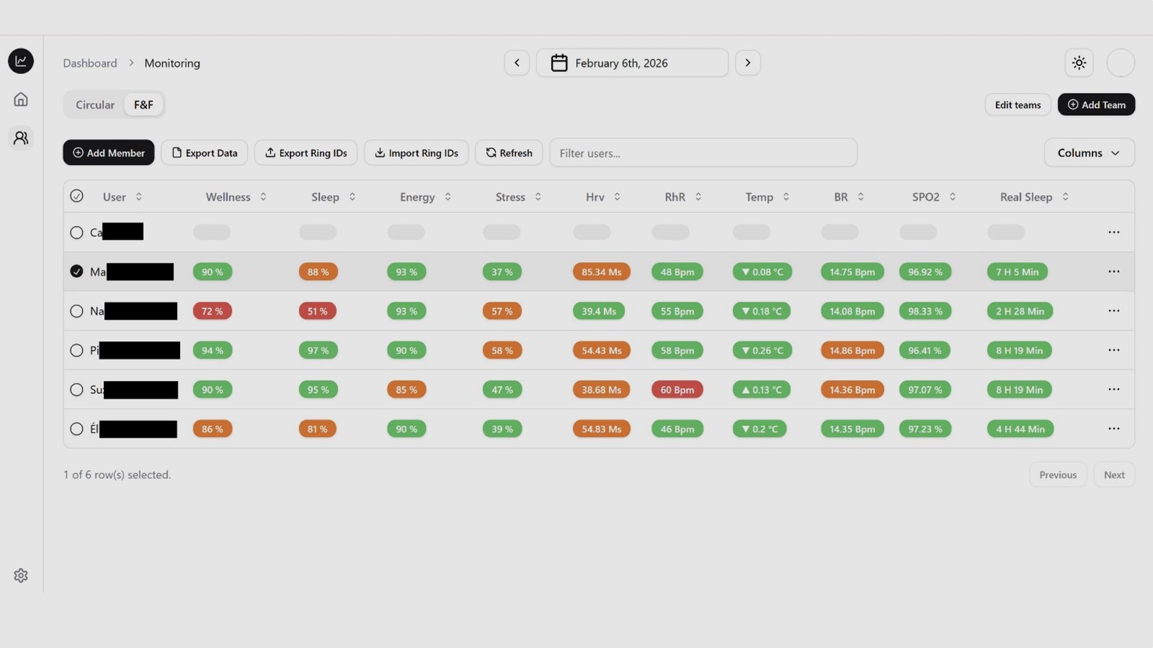Toggle the light theme sun icon

pyautogui.click(x=1079, y=63)
